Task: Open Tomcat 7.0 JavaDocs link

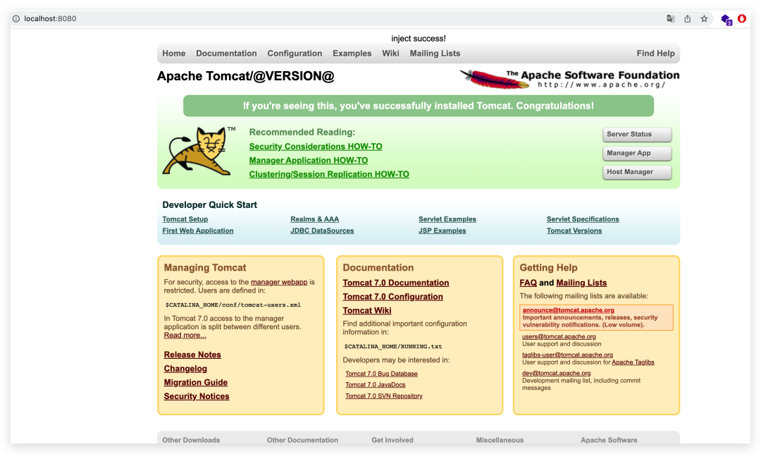Action: (375, 385)
